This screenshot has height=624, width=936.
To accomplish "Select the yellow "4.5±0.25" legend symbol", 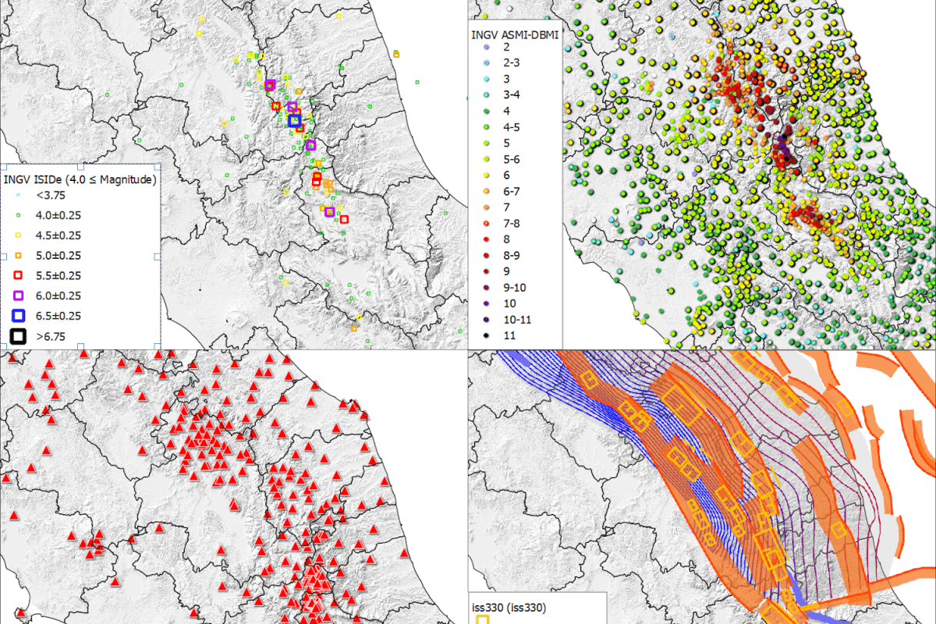I will 17,236.
